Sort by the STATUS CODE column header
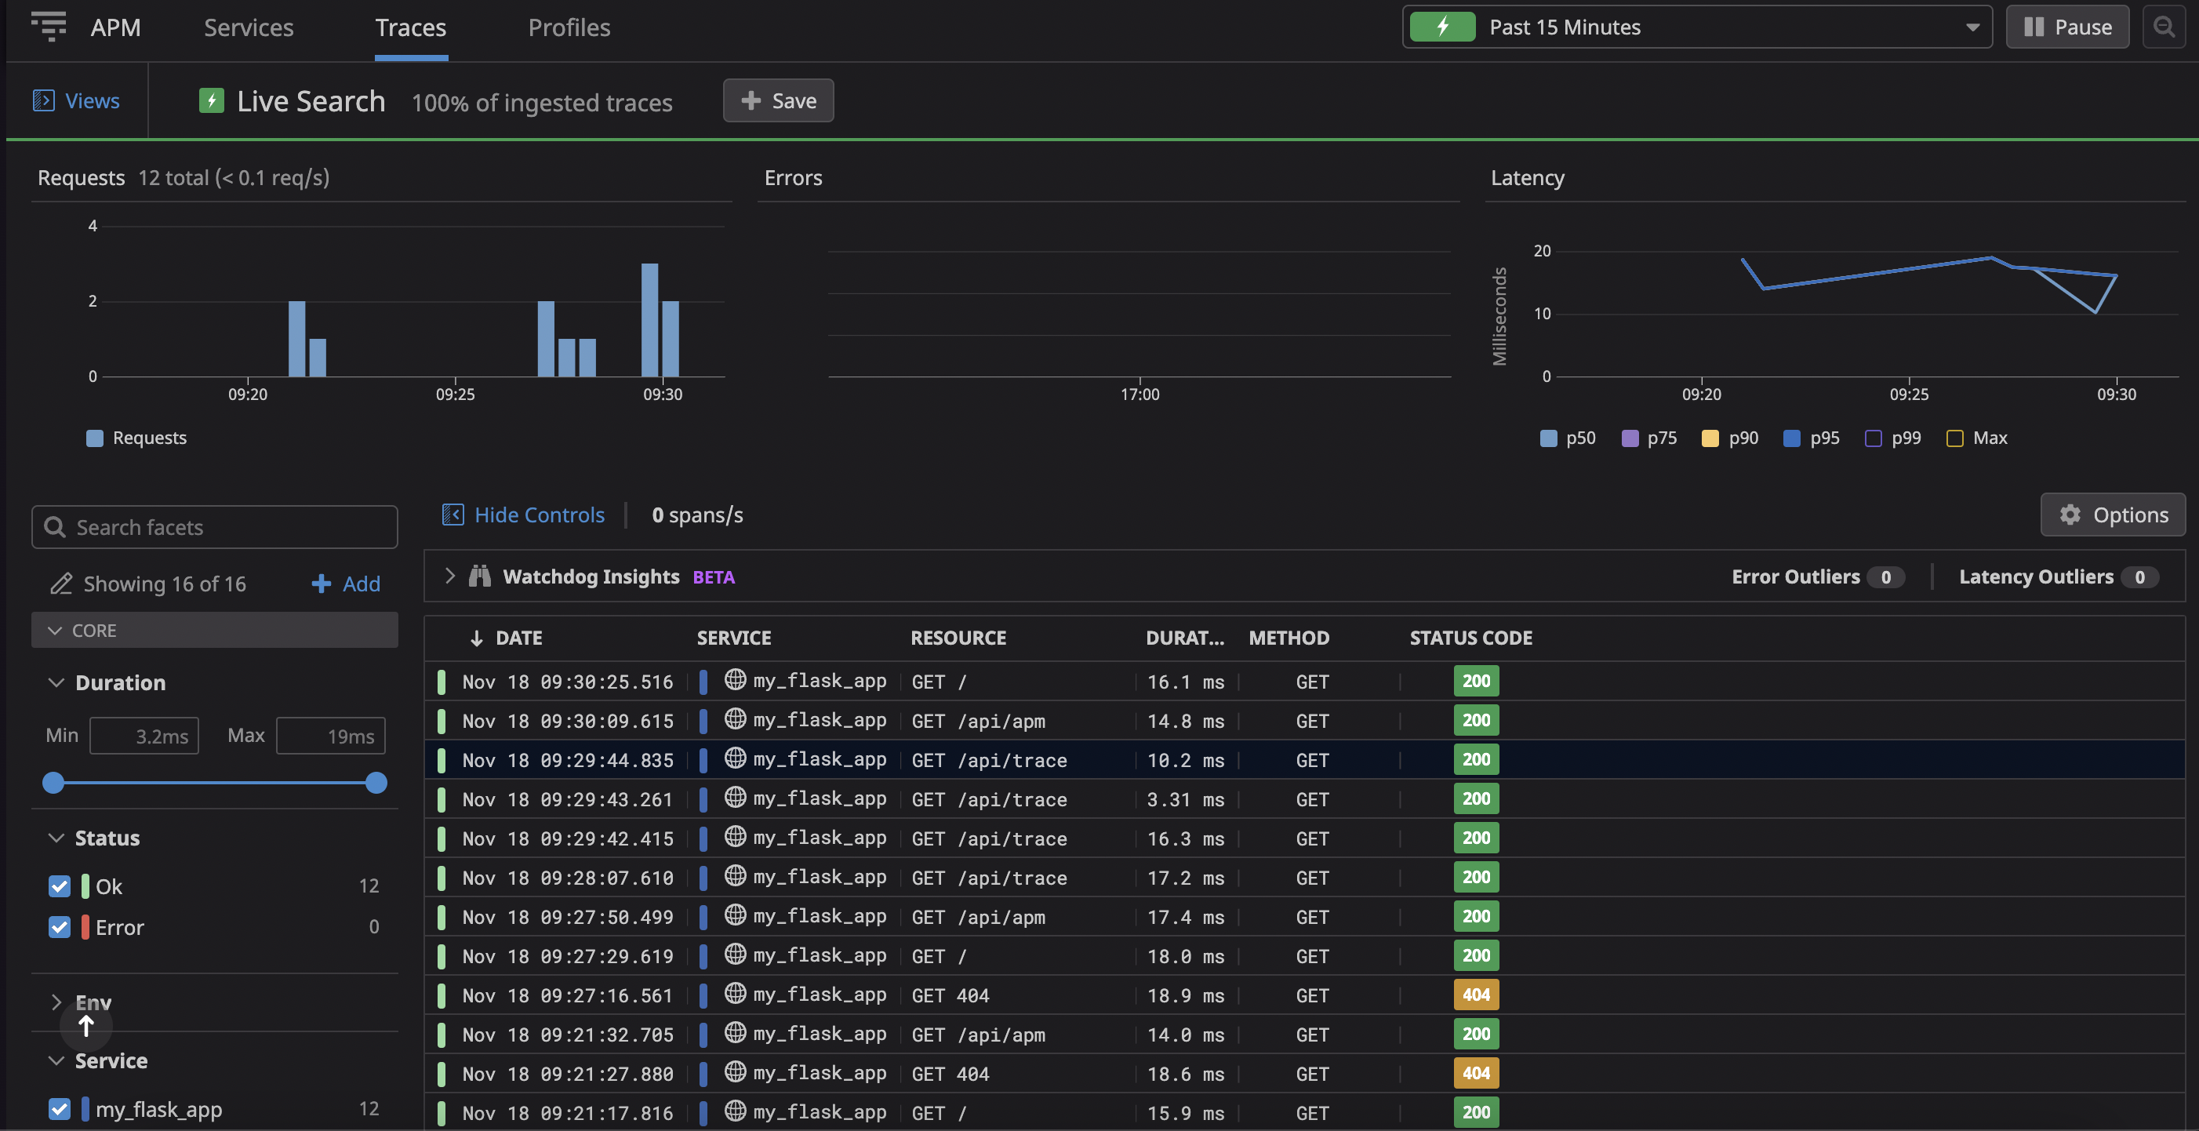This screenshot has width=2199, height=1131. pos(1471,638)
